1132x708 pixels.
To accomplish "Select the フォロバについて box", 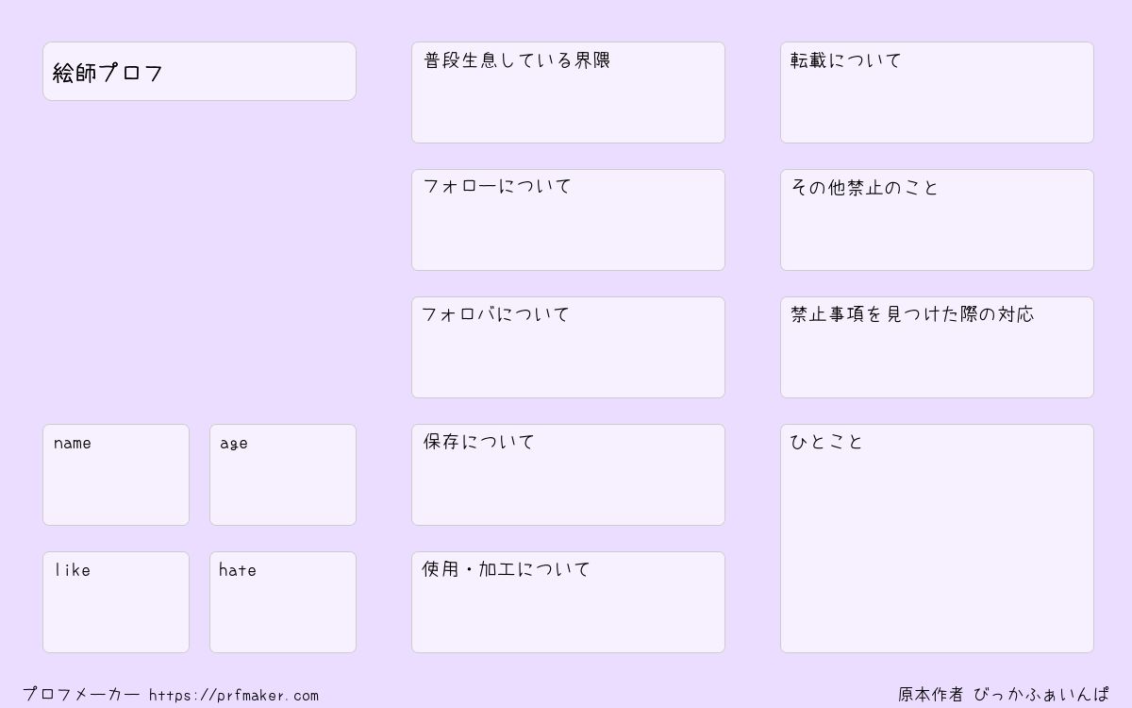I will 568,347.
